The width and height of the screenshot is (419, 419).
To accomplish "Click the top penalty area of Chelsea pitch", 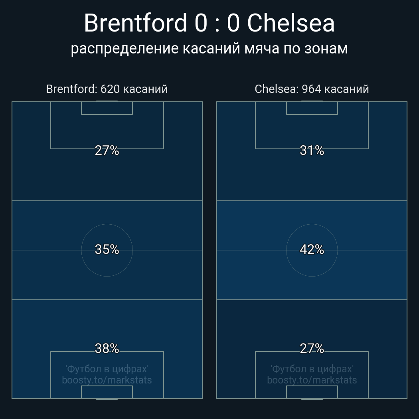I will click(312, 131).
